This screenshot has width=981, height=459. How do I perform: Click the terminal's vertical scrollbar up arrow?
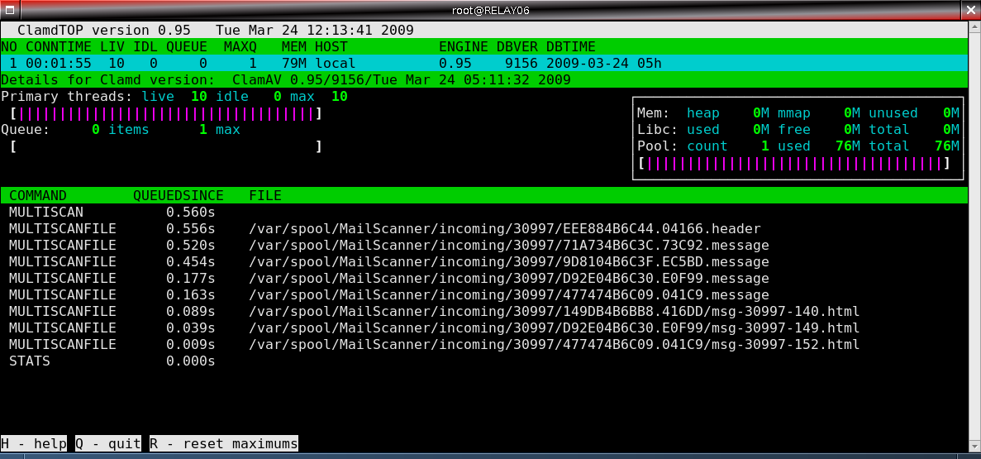point(974,27)
